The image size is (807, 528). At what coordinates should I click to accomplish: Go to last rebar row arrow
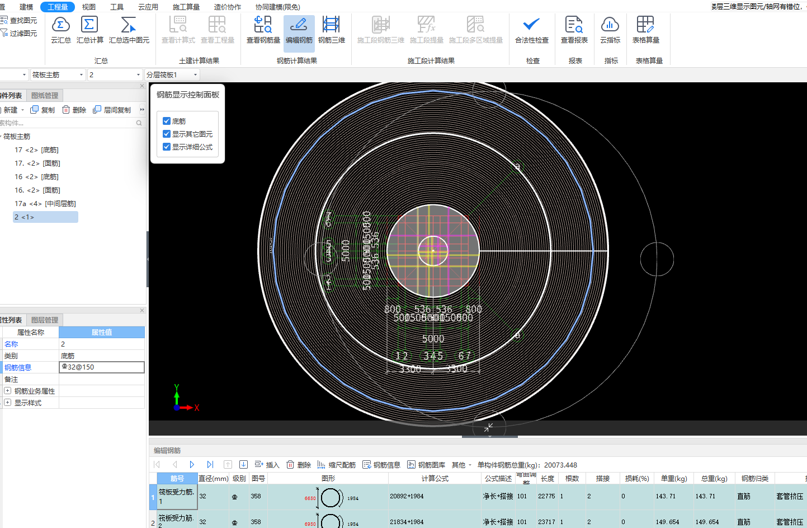pos(210,464)
